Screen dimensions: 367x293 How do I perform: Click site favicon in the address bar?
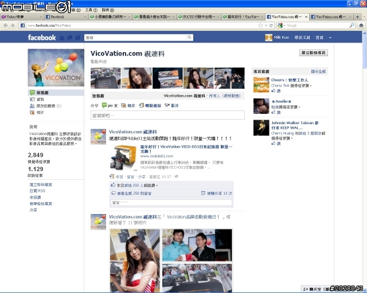pos(22,26)
